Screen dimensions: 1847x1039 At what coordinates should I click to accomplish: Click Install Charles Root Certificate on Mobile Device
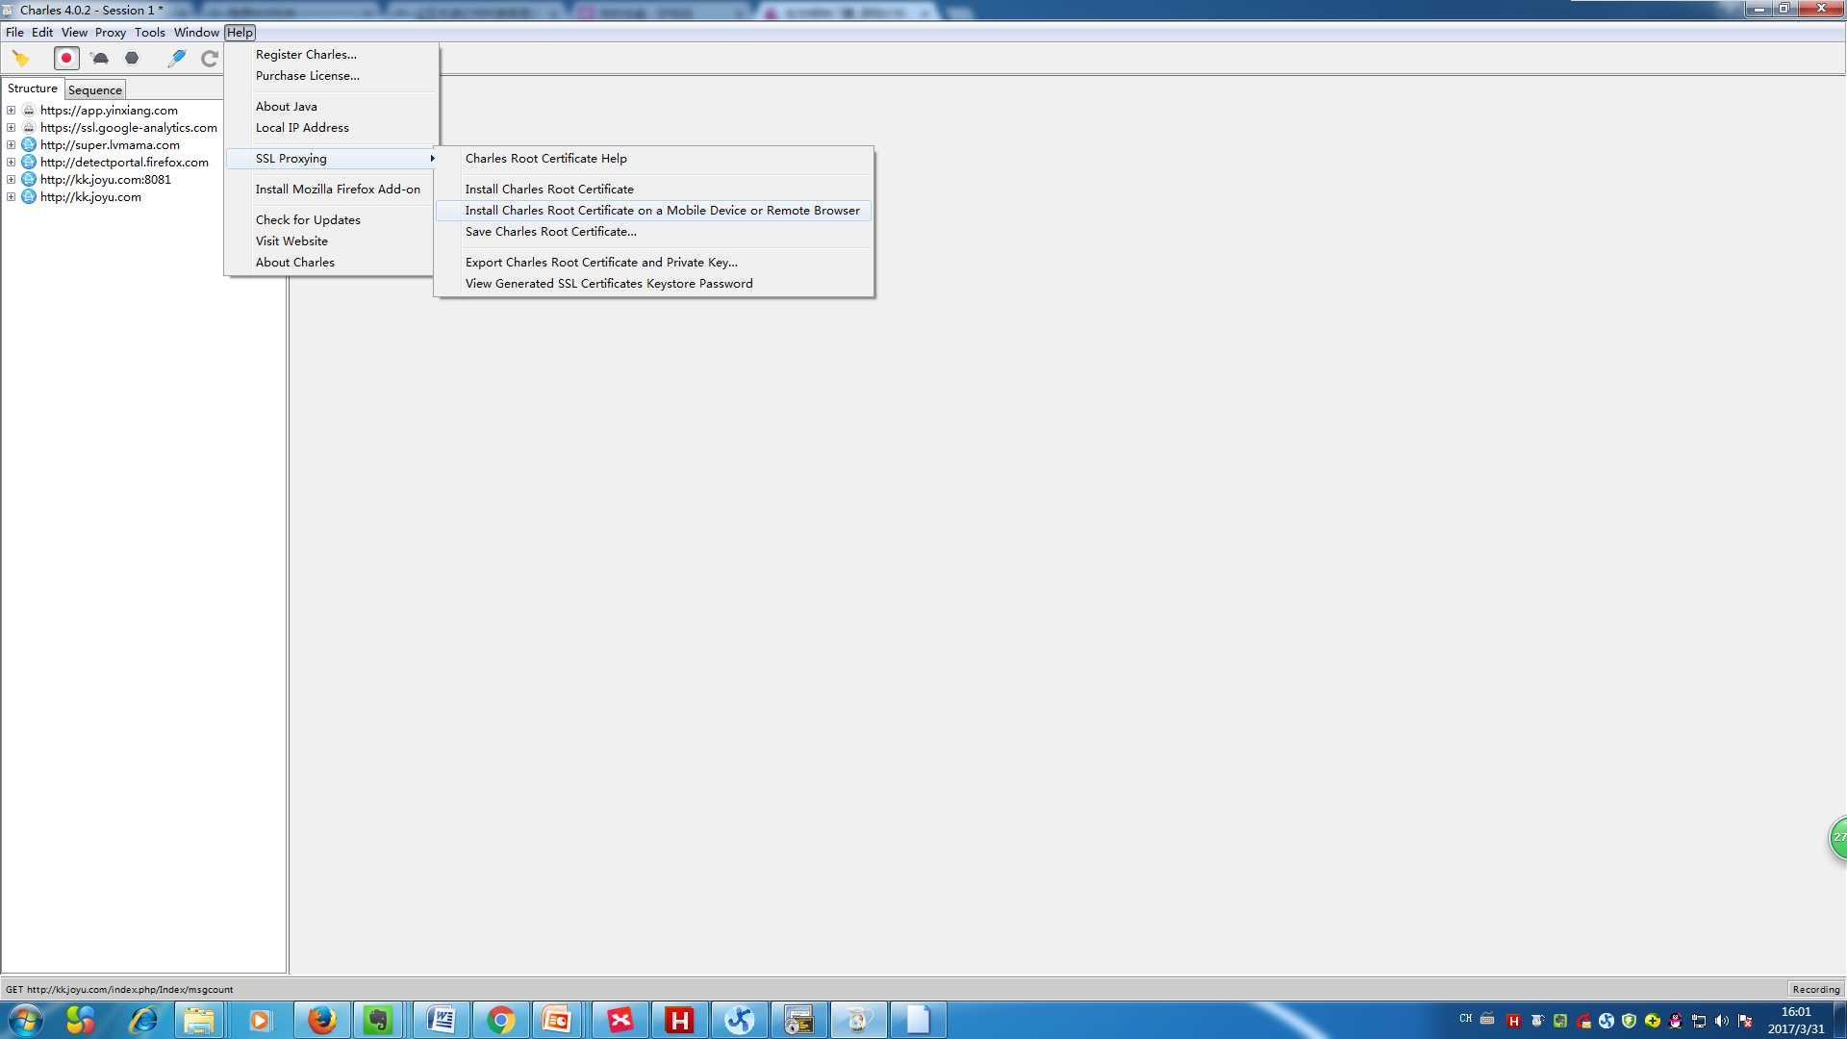[662, 210]
